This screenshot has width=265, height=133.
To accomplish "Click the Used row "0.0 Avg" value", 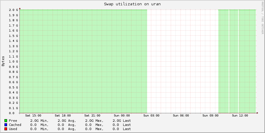I will [67, 129].
